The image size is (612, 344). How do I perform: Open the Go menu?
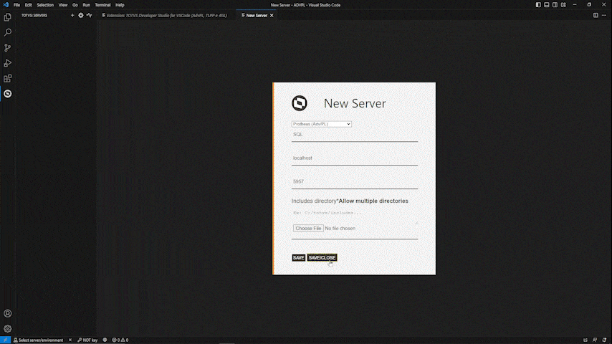[75, 5]
